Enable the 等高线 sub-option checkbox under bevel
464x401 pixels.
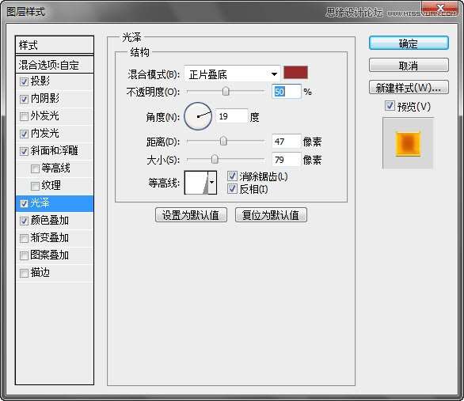(x=35, y=168)
